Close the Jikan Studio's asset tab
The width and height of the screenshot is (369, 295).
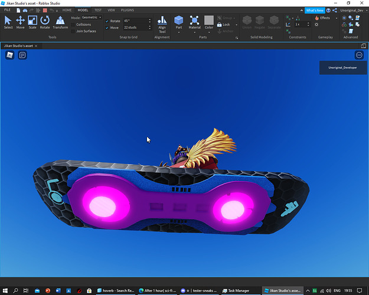point(36,46)
